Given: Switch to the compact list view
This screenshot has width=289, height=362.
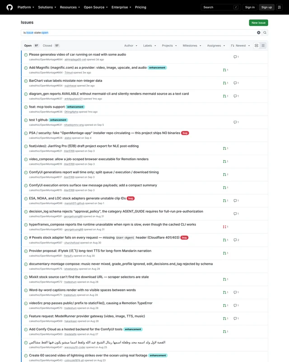Looking at the screenshot, I should pos(263,46).
